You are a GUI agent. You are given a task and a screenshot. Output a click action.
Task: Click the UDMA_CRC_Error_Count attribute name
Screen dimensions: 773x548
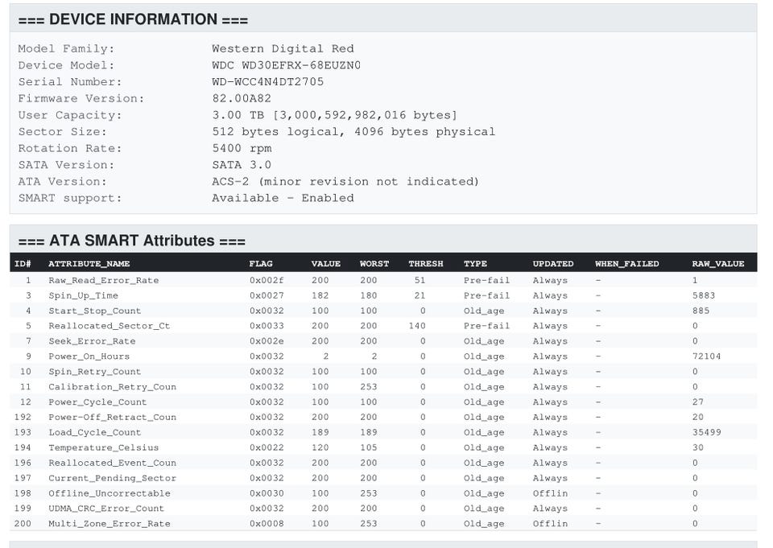point(105,509)
